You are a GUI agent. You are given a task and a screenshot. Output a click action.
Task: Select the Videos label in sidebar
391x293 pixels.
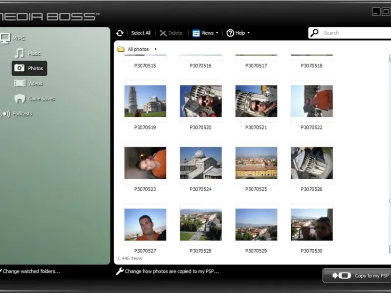(x=35, y=84)
